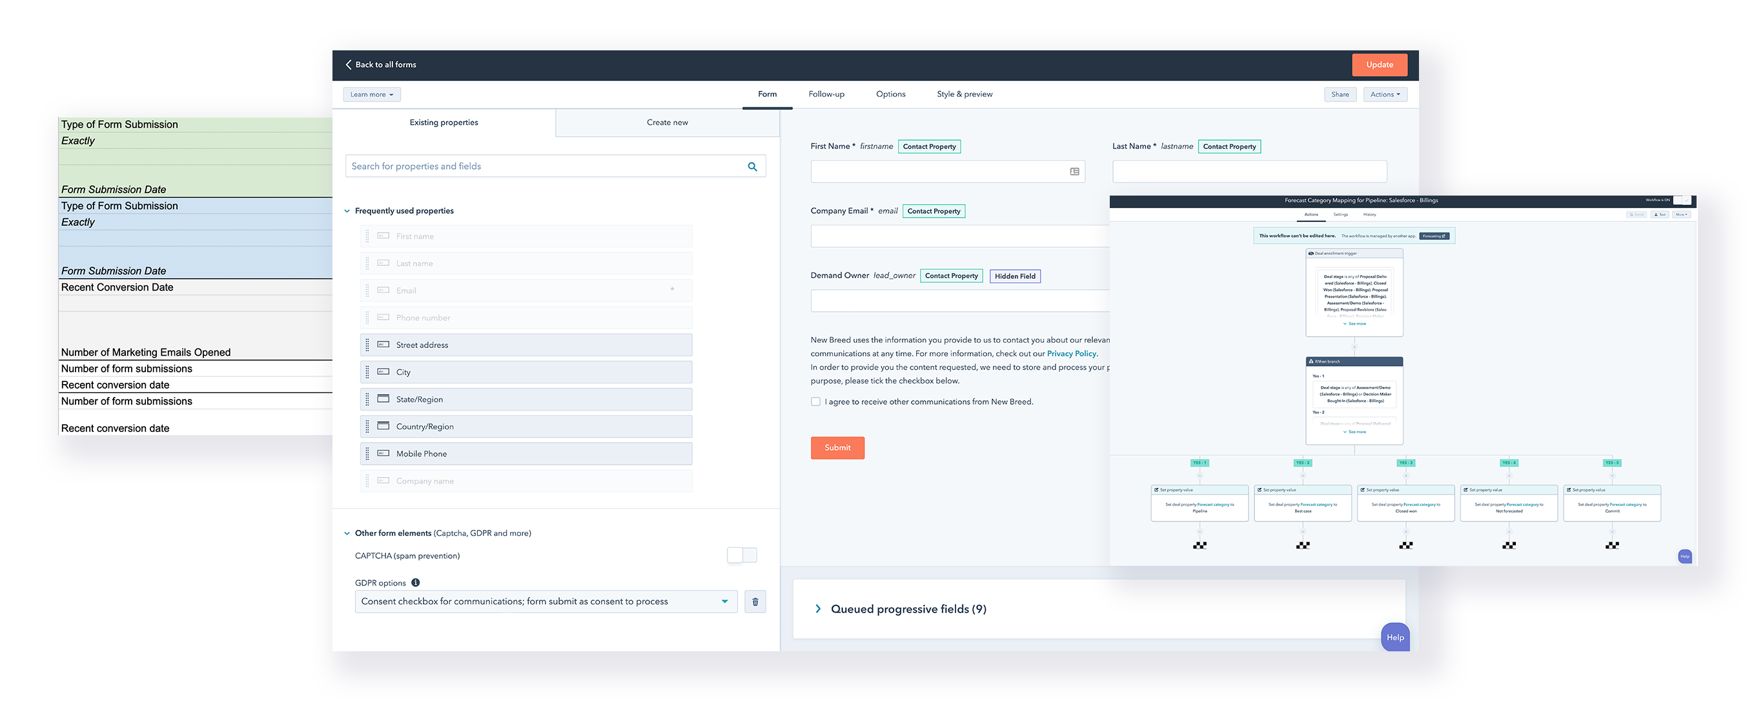The width and height of the screenshot is (1756, 701).
Task: Switch to the Follow-up tab
Action: click(x=826, y=94)
